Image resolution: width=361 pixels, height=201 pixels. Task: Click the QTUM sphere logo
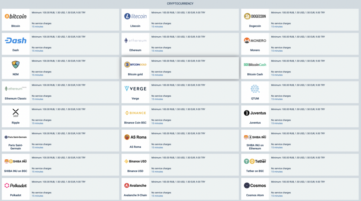(x=255, y=89)
